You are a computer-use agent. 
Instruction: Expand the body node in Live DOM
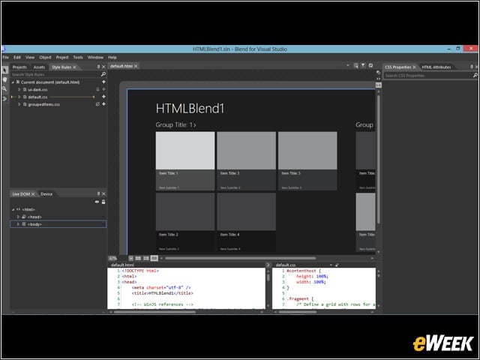point(18,224)
